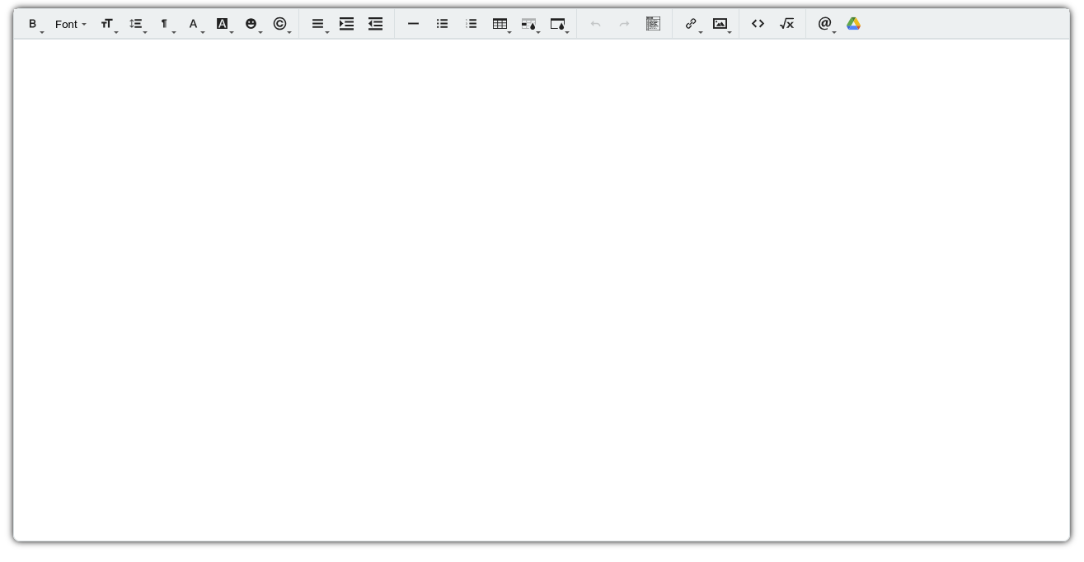
Task: Decrease the paragraph indent
Action: tap(376, 24)
